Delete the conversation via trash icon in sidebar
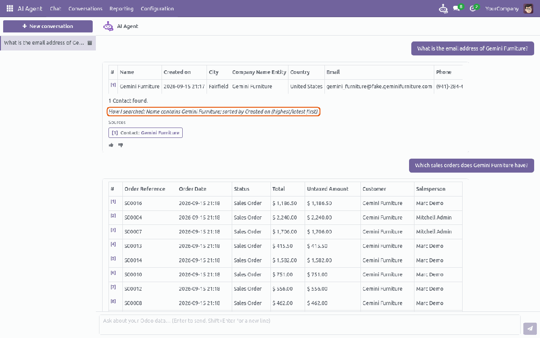 pyautogui.click(x=90, y=43)
